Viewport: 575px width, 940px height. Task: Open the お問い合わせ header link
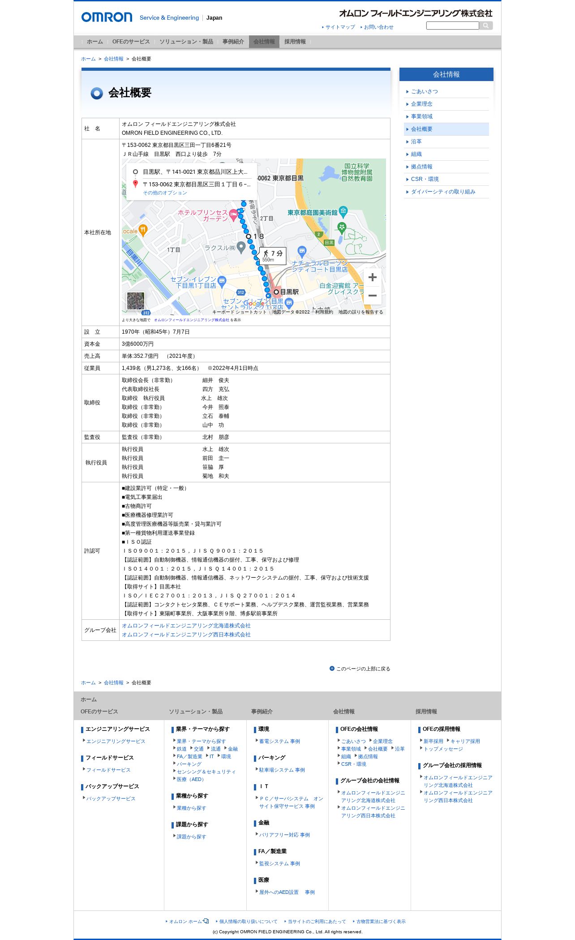click(378, 27)
